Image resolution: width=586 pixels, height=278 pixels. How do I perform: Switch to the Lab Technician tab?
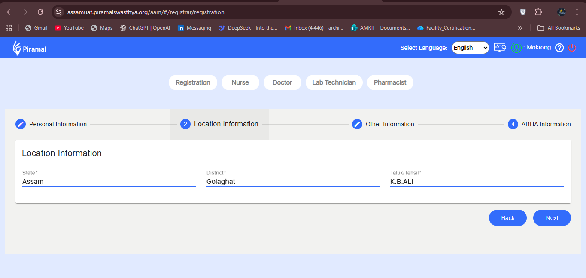coord(334,82)
